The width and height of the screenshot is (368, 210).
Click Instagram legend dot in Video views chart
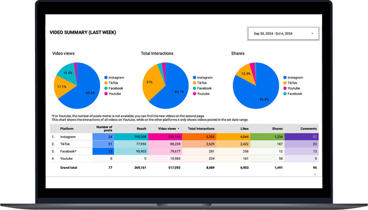click(x=106, y=78)
